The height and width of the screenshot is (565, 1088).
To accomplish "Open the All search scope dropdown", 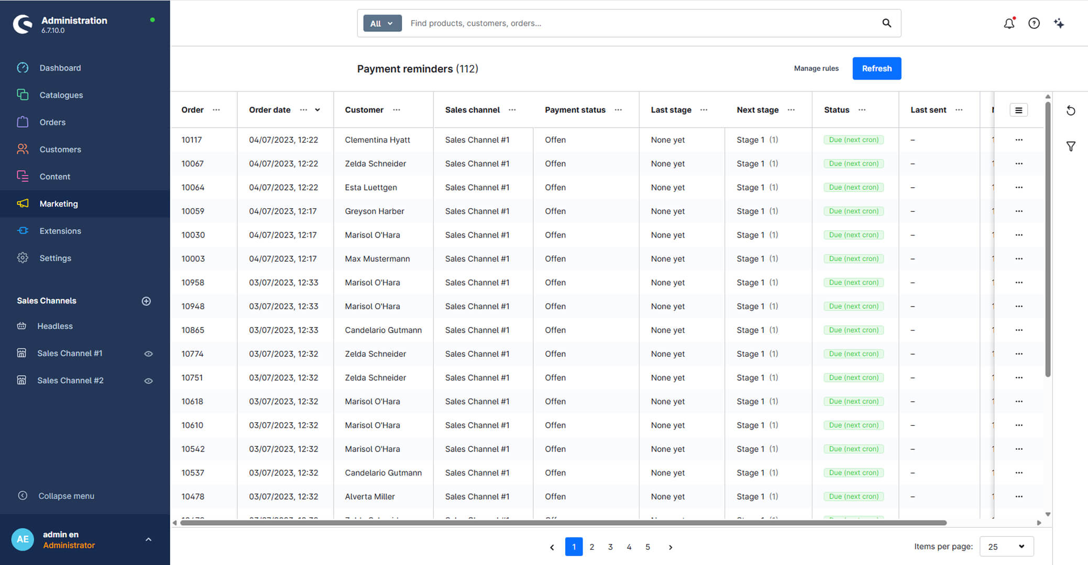I will coord(382,23).
